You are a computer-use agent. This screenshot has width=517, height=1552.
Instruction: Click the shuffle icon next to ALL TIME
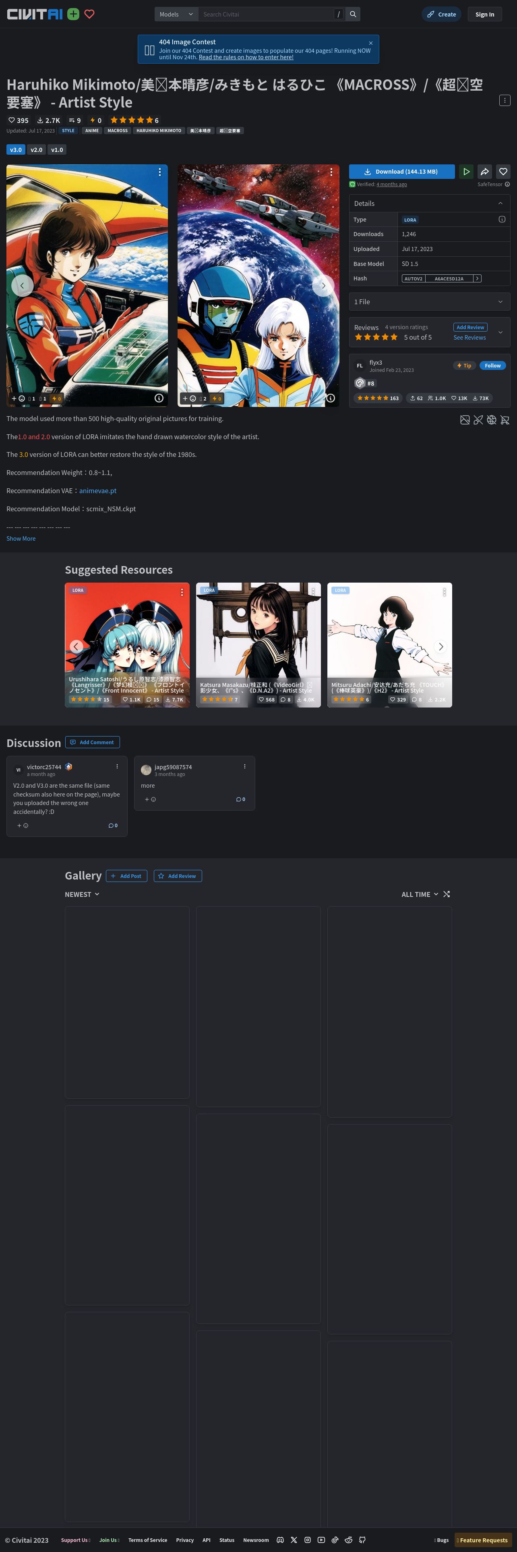tap(447, 894)
